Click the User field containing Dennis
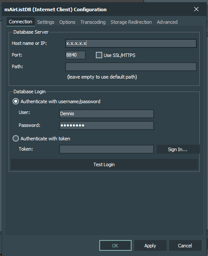 (107, 114)
